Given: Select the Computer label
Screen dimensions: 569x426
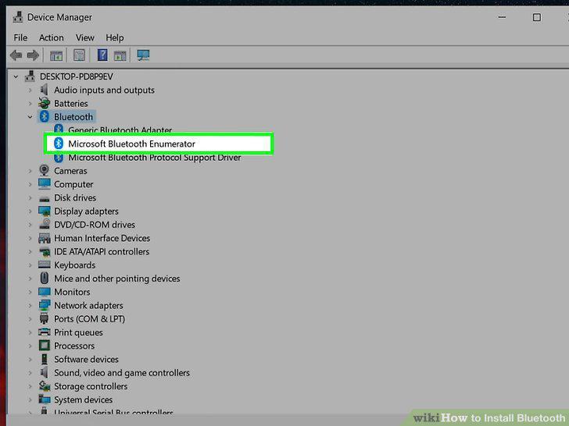Looking at the screenshot, I should coord(73,184).
